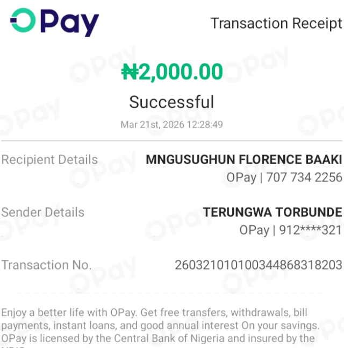Select recipient name MNGUSUGHUN FLORENCE BAAKI
The width and height of the screenshot is (344, 348).
244,160
